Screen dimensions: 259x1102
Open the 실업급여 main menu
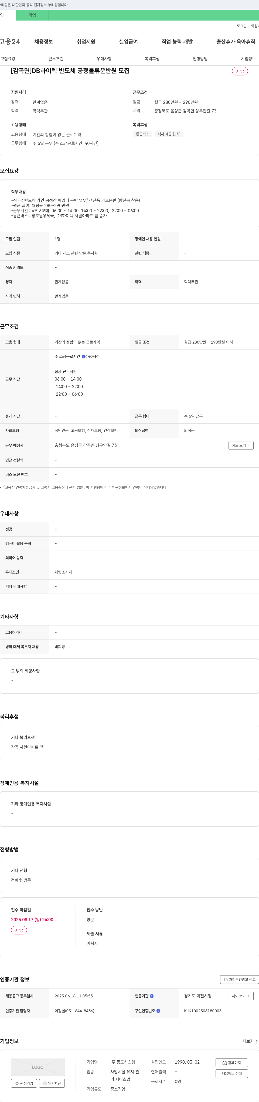coord(128,42)
